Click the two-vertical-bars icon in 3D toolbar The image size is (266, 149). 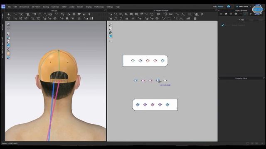click(84, 14)
